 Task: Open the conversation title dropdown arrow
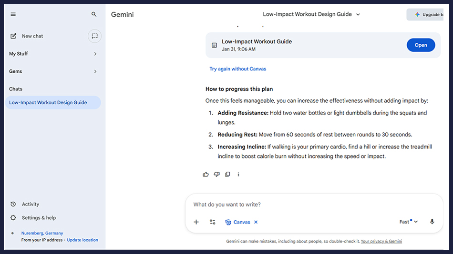pos(358,14)
